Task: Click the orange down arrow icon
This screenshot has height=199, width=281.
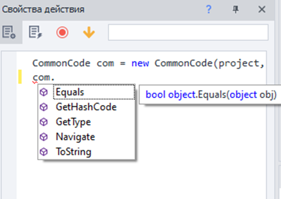Action: coord(89,32)
